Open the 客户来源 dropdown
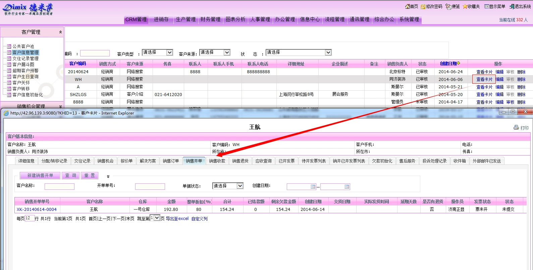Viewport: 533px width, 270px height. [215, 53]
